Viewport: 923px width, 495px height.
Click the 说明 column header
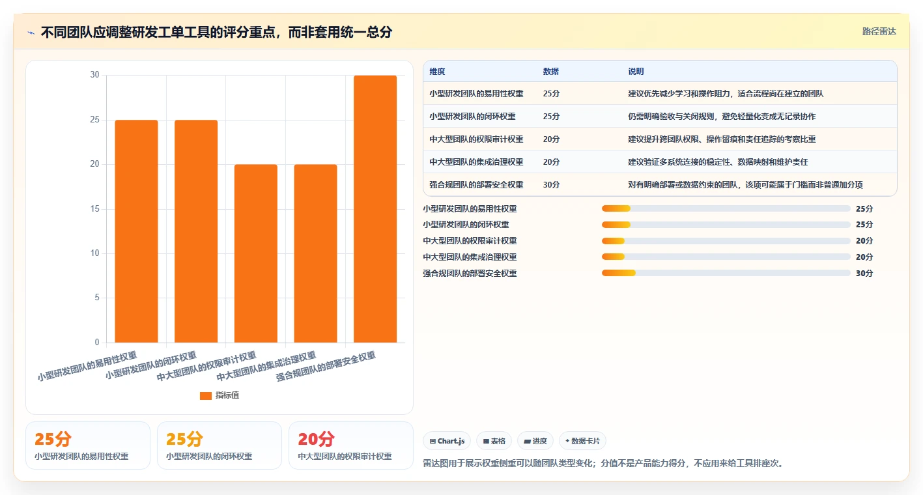pyautogui.click(x=636, y=72)
